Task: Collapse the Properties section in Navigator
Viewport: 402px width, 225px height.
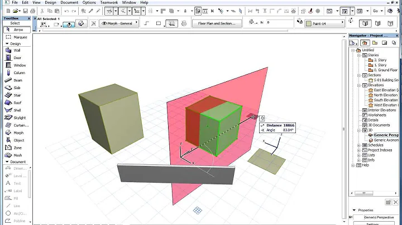Action: 355,210
